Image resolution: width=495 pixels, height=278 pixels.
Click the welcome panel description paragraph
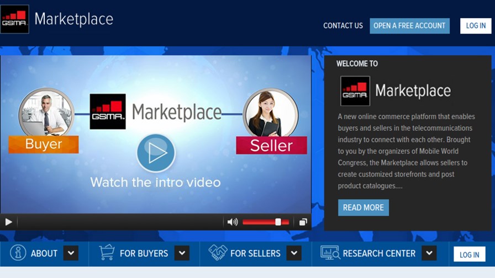click(406, 151)
